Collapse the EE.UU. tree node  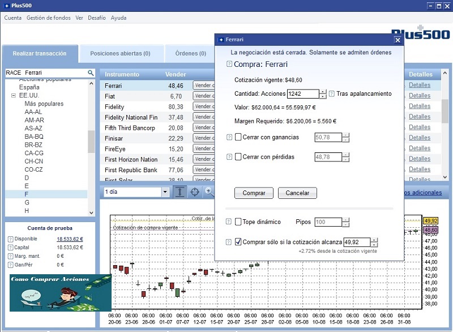[13, 95]
